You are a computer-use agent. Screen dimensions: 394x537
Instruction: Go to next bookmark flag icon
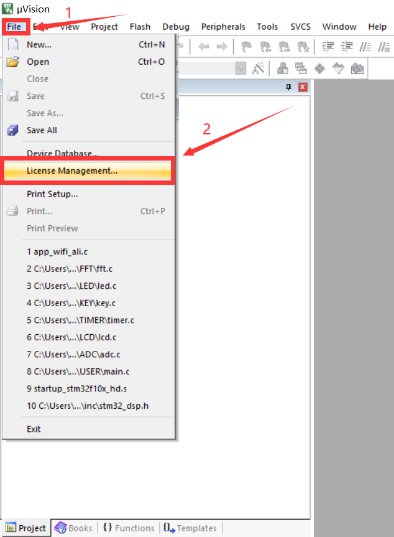(284, 46)
